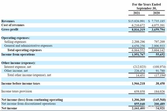This screenshot has width=167, height=111.
Task: Click other income value 226,474
Action: [x=139, y=71]
